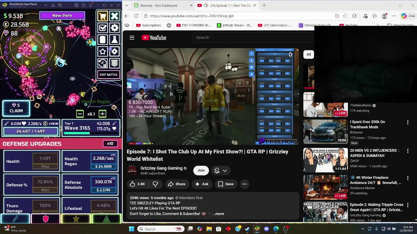Open the banner shield icon in game menu
Image resolution: width=417 pixels, height=234 pixels.
(114, 63)
